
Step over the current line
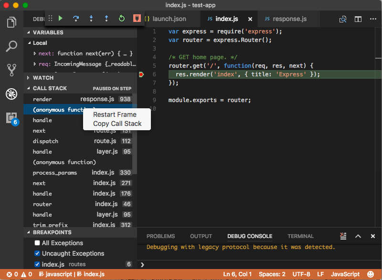click(76, 19)
